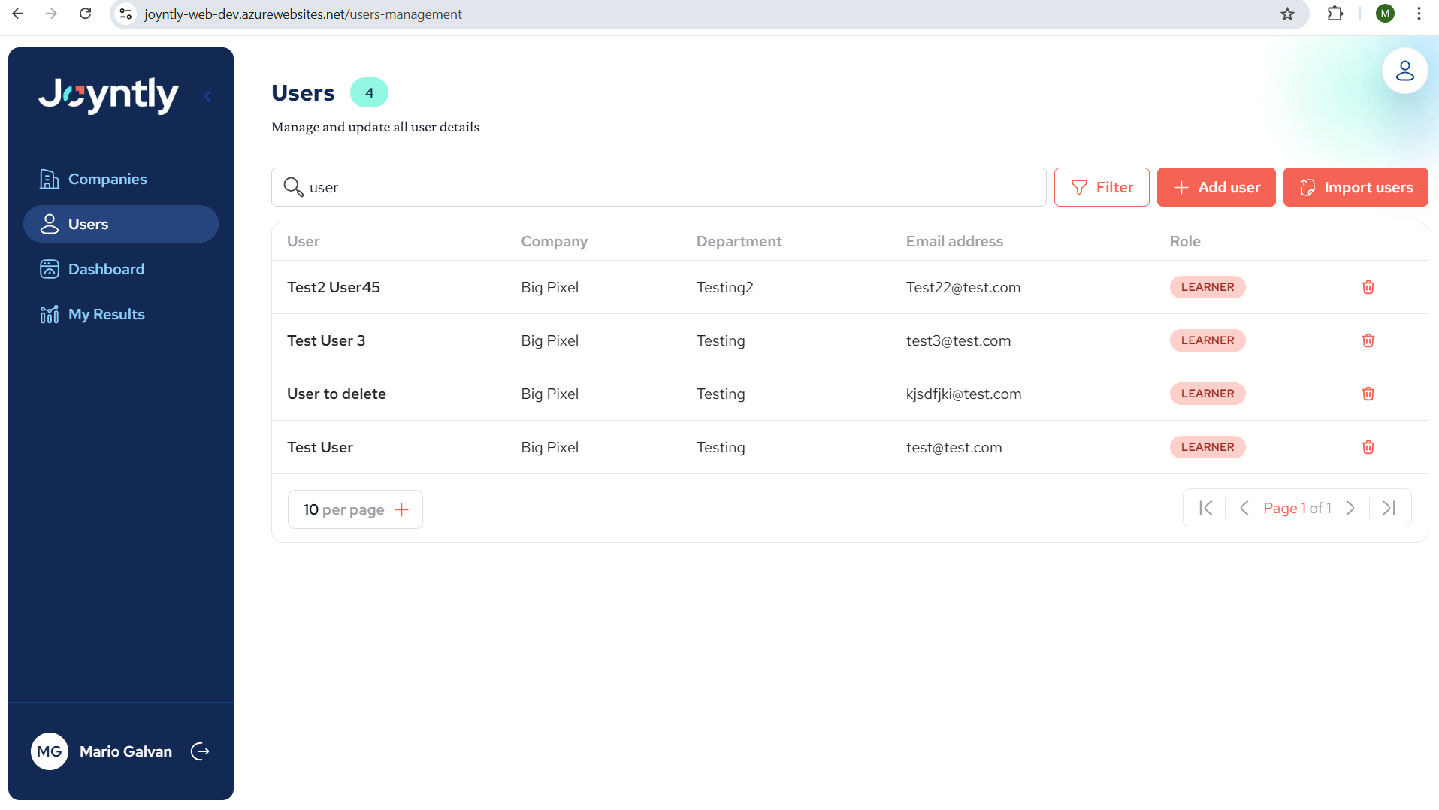The width and height of the screenshot is (1439, 810).
Task: Click the Import users button
Action: (x=1355, y=187)
